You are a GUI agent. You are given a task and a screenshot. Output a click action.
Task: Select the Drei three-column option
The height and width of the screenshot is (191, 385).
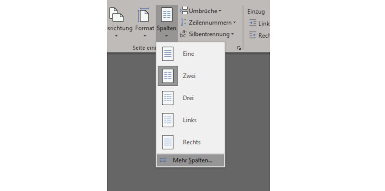pyautogui.click(x=190, y=98)
